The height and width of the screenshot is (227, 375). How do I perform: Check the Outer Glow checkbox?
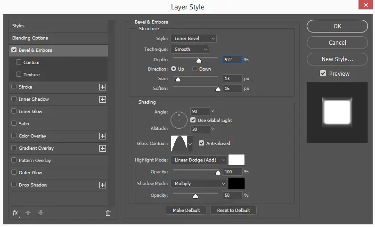pyautogui.click(x=14, y=172)
